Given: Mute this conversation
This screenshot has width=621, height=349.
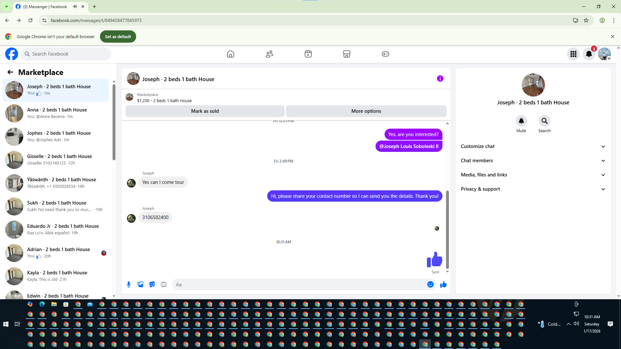Looking at the screenshot, I should pos(521,121).
